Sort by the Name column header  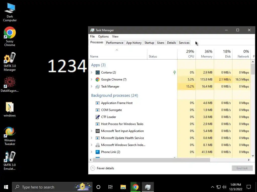coord(118,54)
